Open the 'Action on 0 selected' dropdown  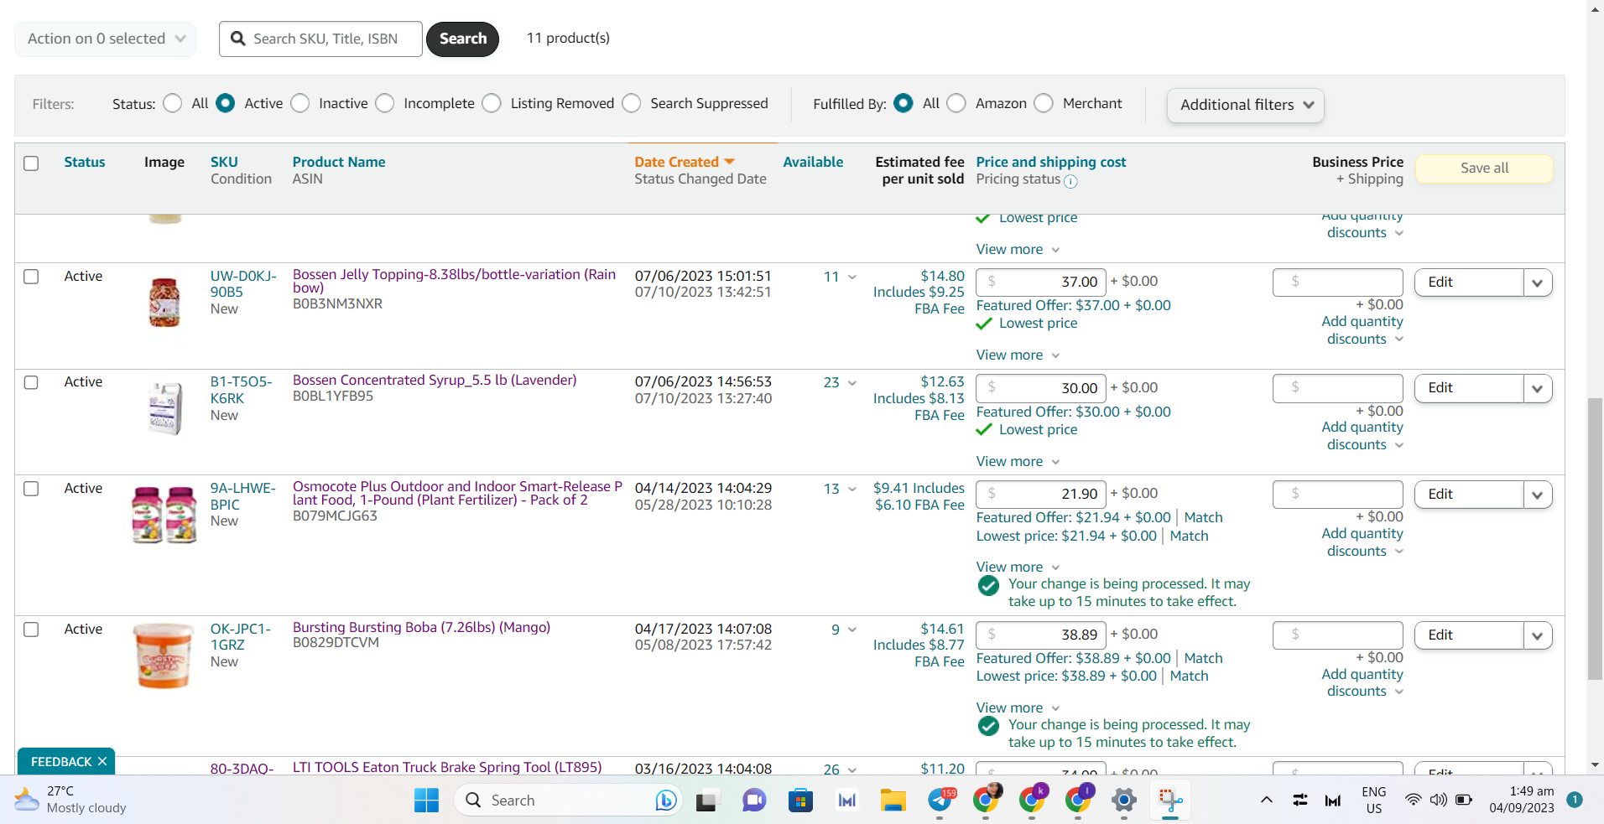pyautogui.click(x=106, y=39)
